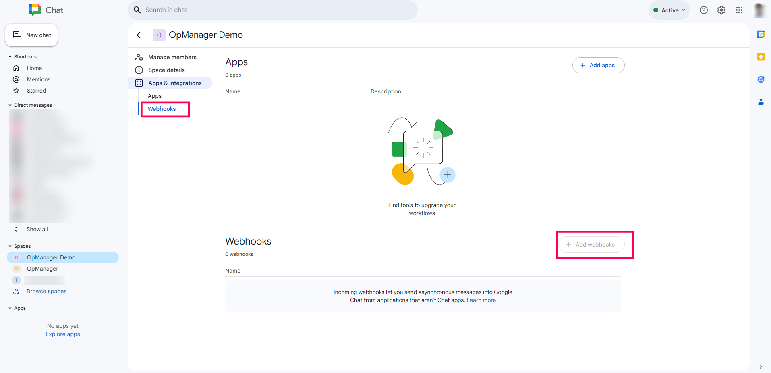Open the Active status dropdown

pyautogui.click(x=669, y=10)
